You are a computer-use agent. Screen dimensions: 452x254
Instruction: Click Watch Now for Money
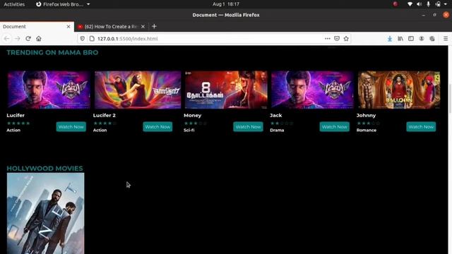click(x=248, y=127)
